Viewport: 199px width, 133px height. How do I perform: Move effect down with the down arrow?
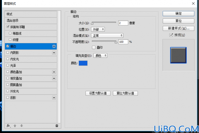21,126
